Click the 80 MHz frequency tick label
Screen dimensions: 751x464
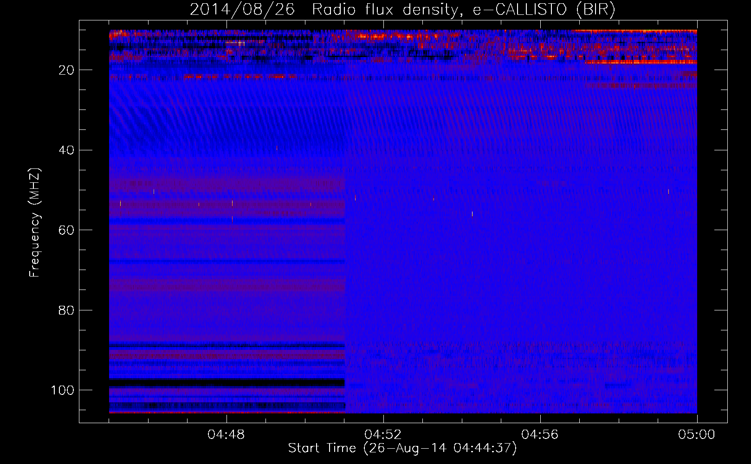(66, 310)
